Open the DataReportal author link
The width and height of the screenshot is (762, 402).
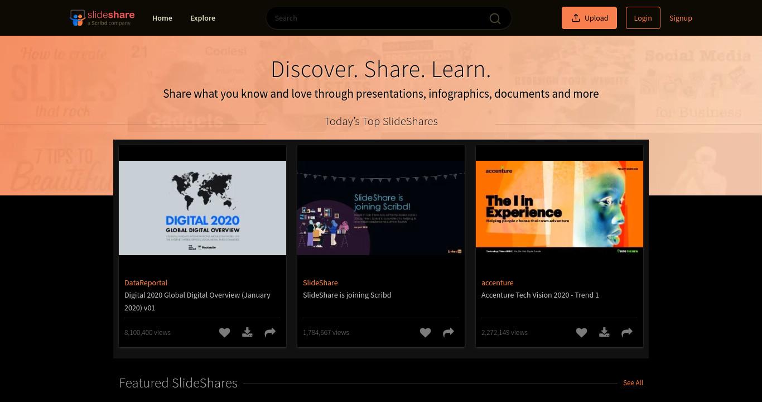click(146, 283)
